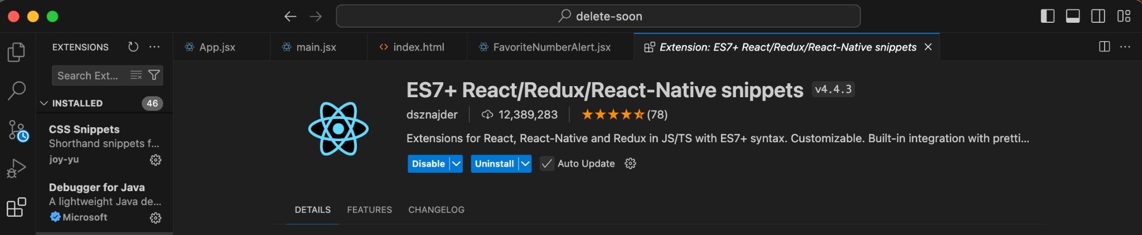The width and height of the screenshot is (1142, 235).
Task: Toggle the Auto Update checkbox
Action: click(x=547, y=163)
